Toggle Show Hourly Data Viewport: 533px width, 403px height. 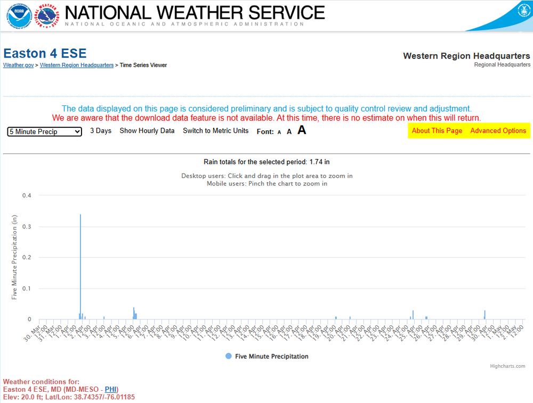(x=147, y=130)
